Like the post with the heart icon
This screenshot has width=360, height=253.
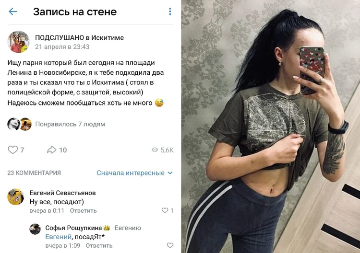(x=13, y=150)
